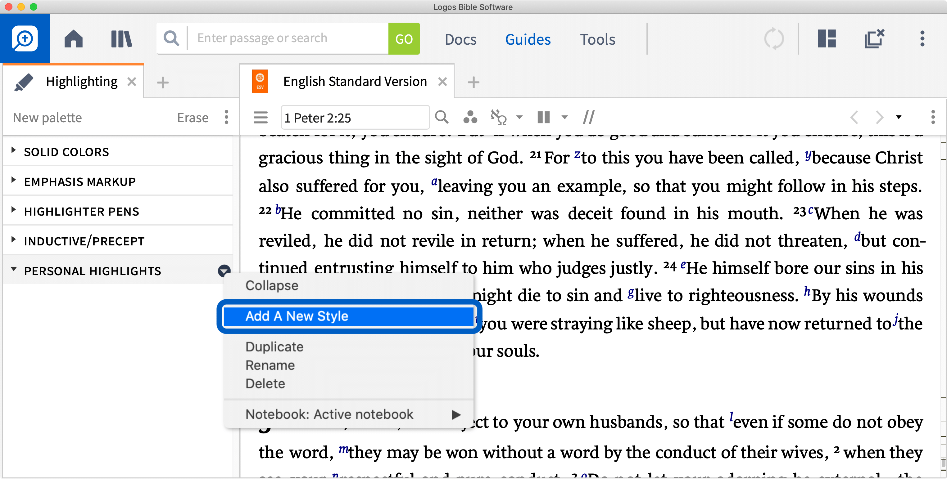947x479 pixels.
Task: Click the magnifier in the command box
Action: click(171, 38)
